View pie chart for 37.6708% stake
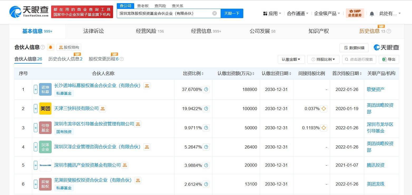This screenshot has width=412, height=195. coord(206,89)
